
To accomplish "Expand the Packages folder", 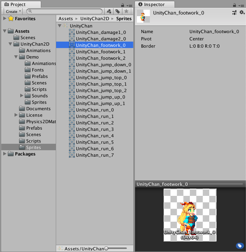I will 5,154.
